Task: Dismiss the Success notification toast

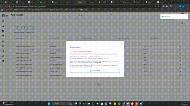Action: [187, 15]
